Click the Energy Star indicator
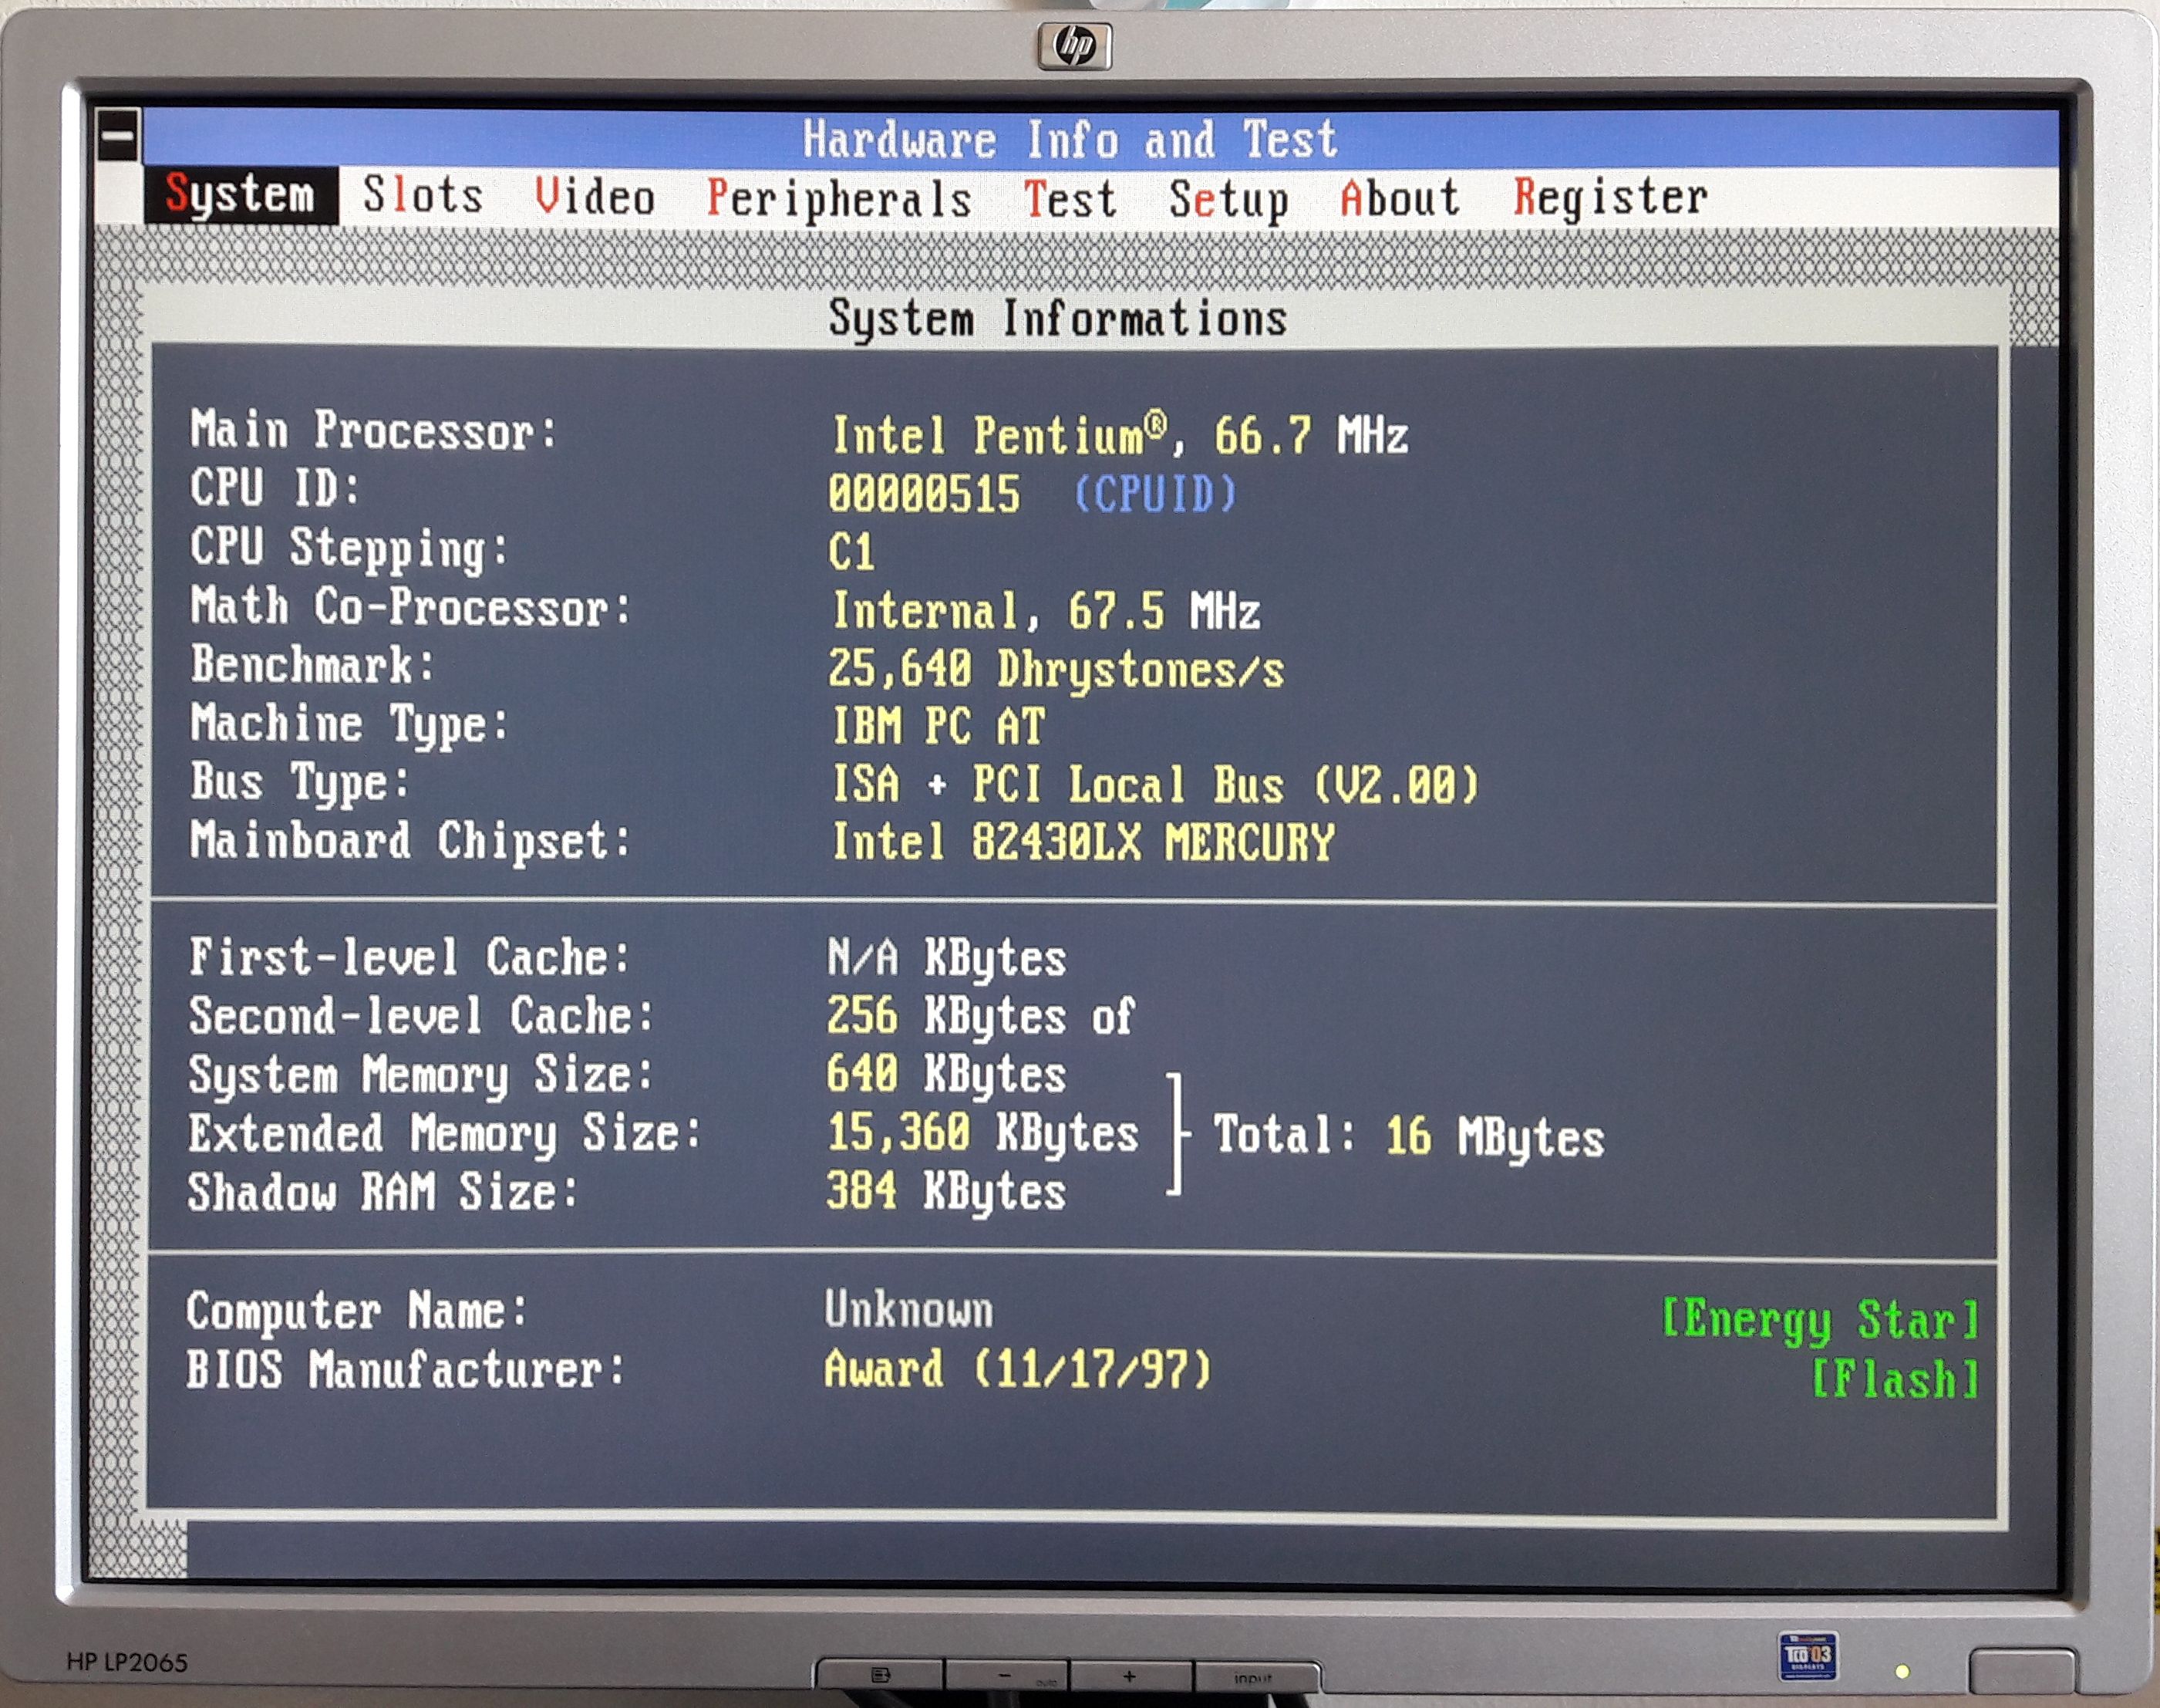 (x=1819, y=1320)
